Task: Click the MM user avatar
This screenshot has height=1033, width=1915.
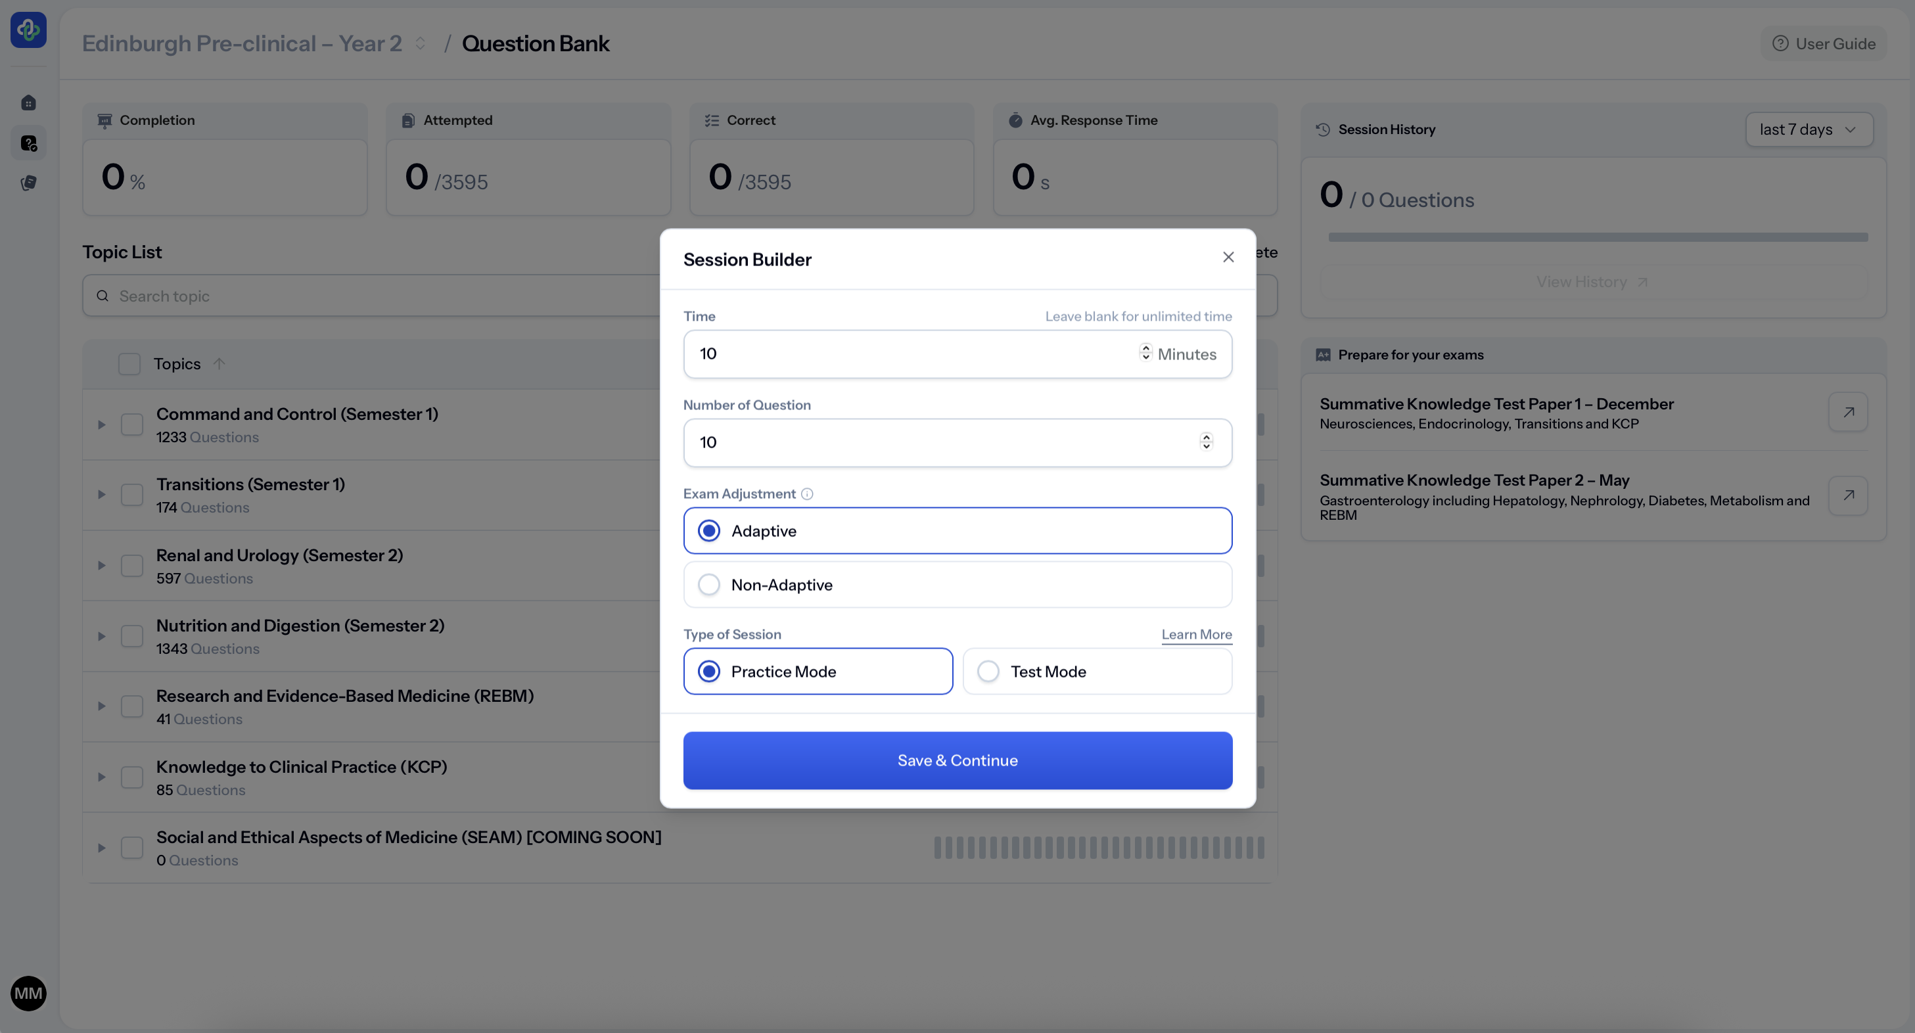Action: coord(28,993)
